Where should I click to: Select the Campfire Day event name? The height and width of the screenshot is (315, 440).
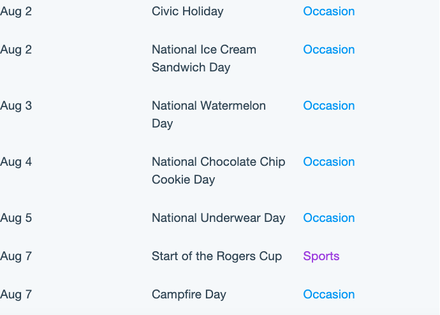click(x=189, y=295)
